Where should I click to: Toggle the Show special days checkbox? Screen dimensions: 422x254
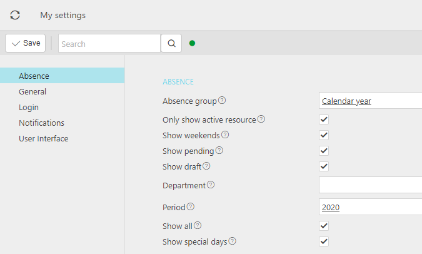[x=324, y=241]
